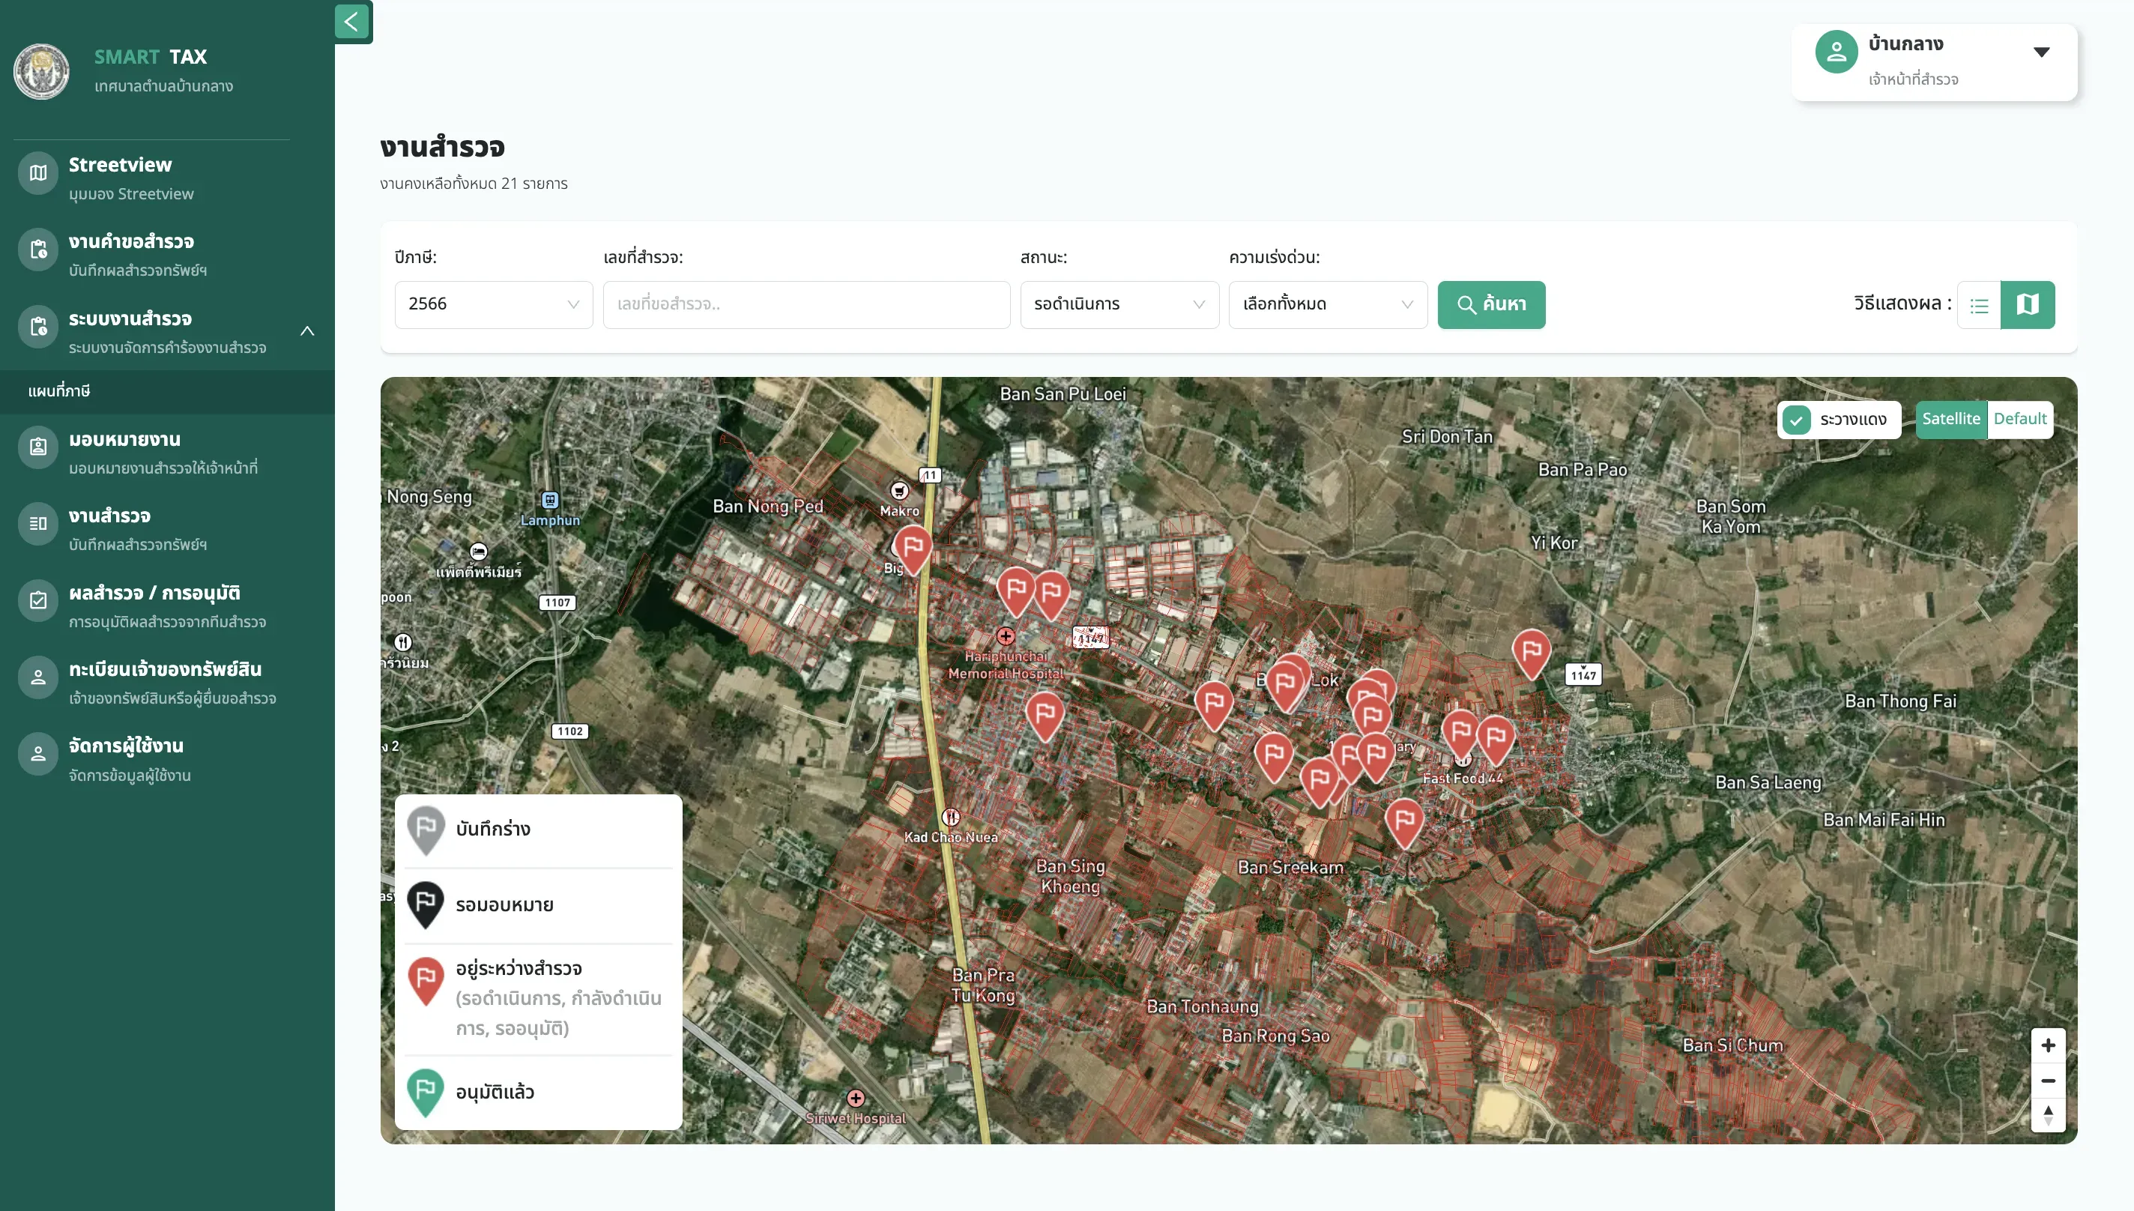Toggle the ระวางแดง checkbox
Viewport: 2134px width, 1211px height.
click(1797, 420)
